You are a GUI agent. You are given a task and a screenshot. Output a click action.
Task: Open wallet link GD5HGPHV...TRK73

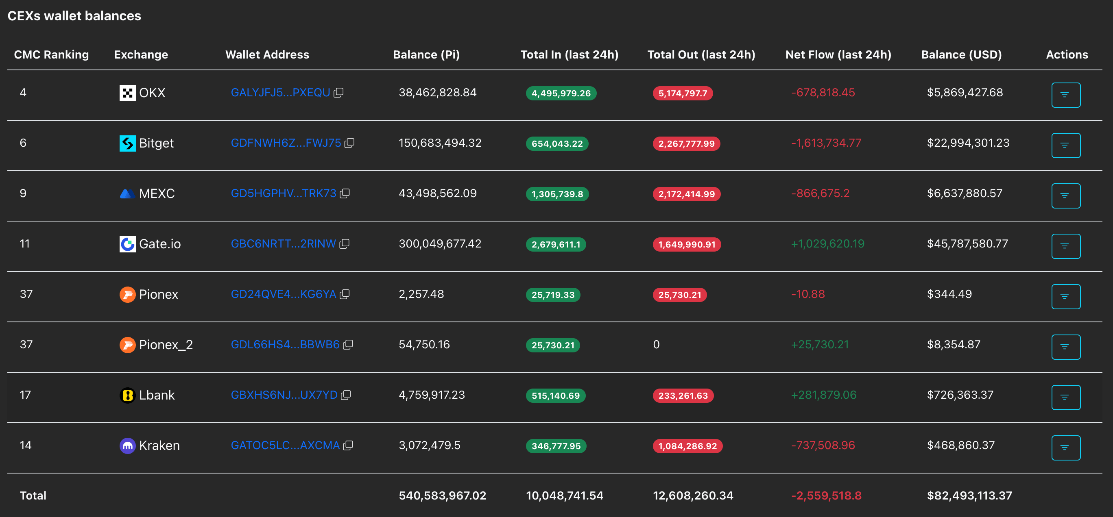tap(284, 194)
